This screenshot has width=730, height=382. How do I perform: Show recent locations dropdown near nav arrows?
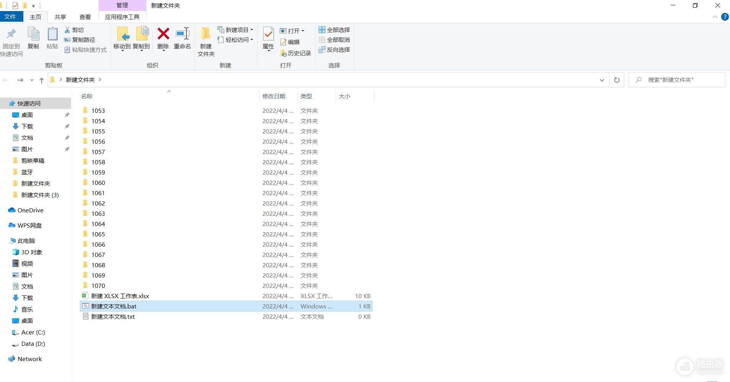pos(32,80)
